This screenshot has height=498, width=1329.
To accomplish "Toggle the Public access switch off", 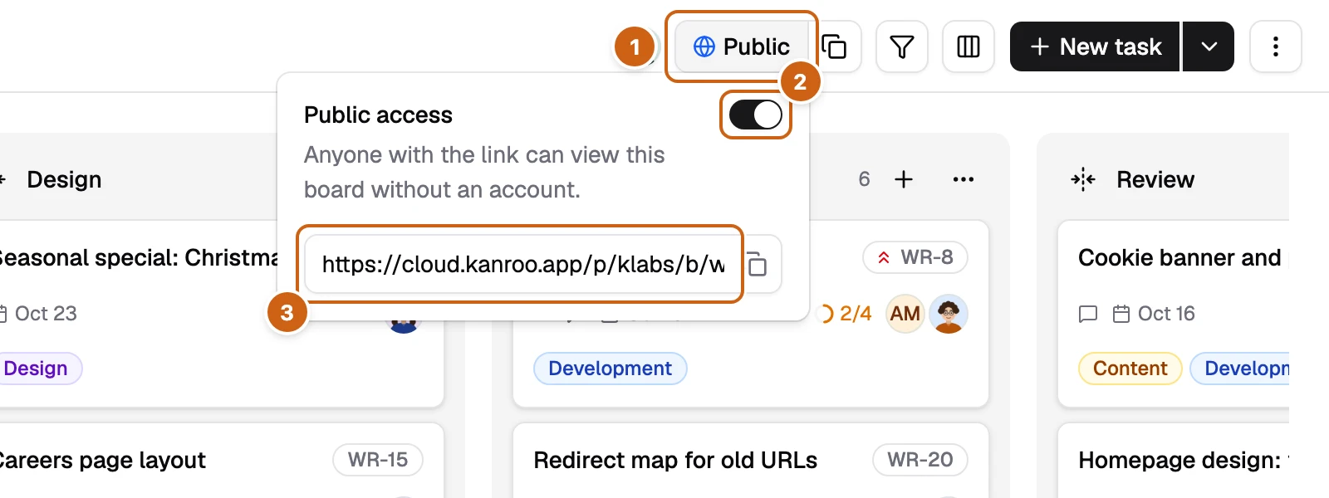I will (756, 115).
